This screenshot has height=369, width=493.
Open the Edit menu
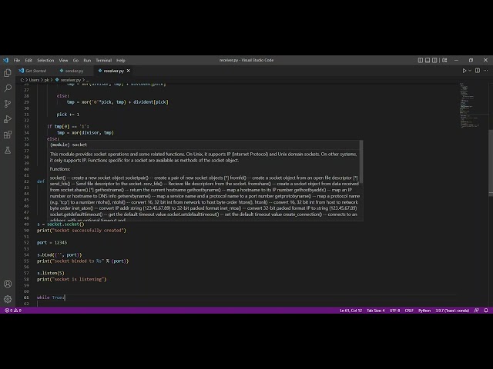29,60
